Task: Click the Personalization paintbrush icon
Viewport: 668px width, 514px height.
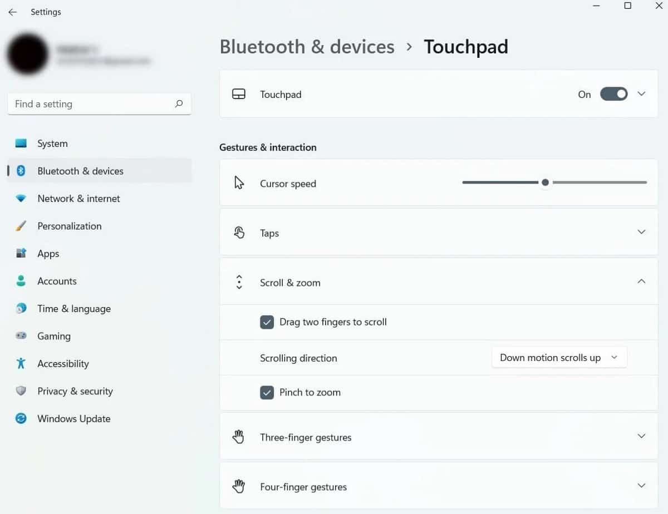Action: [21, 226]
